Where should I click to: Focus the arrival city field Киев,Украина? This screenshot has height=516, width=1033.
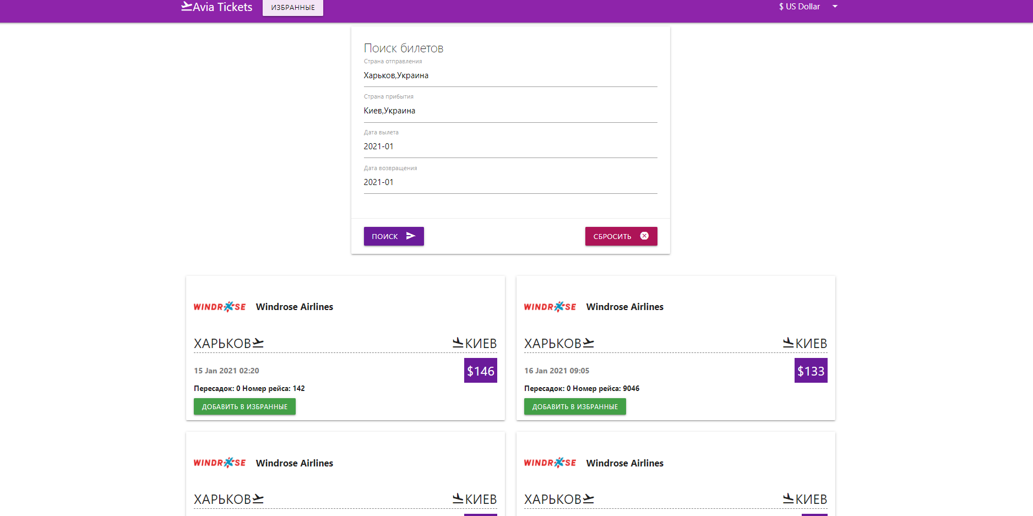(510, 111)
